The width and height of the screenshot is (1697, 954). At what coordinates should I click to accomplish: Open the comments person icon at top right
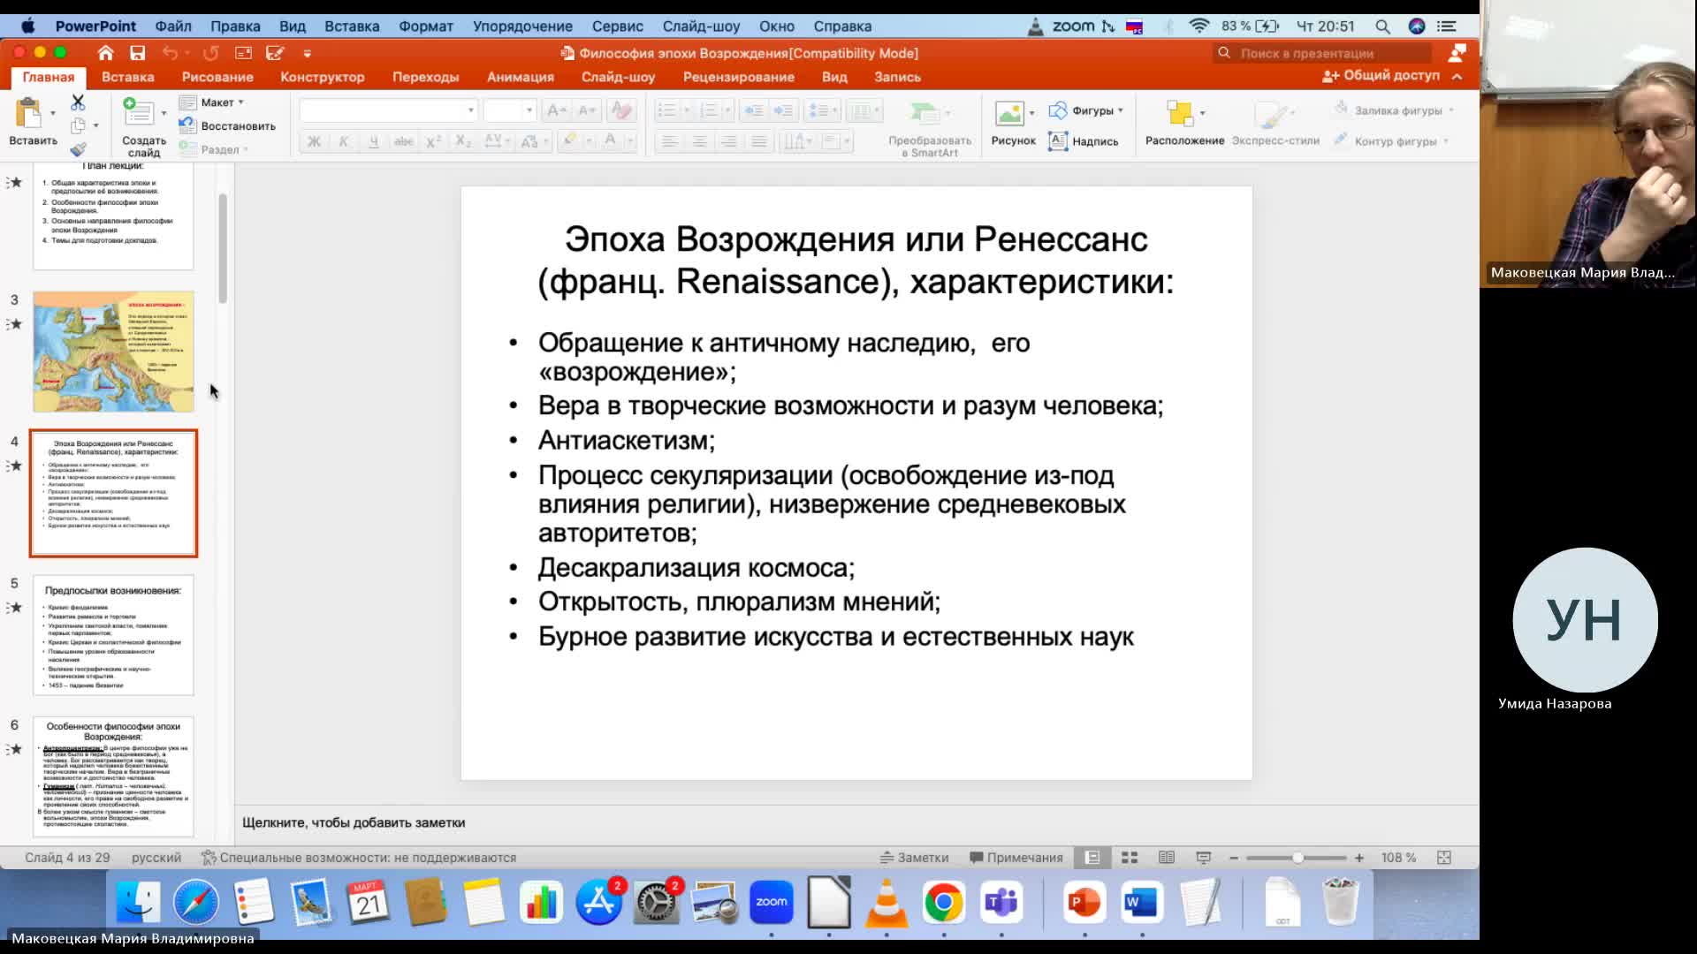pos(1457,53)
